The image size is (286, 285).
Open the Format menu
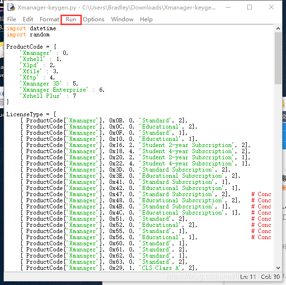click(x=49, y=19)
